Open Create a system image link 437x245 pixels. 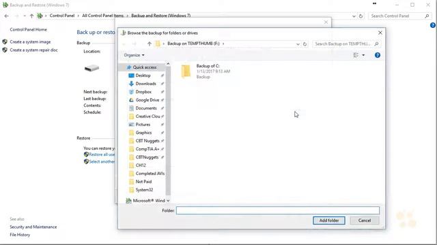[30, 42]
